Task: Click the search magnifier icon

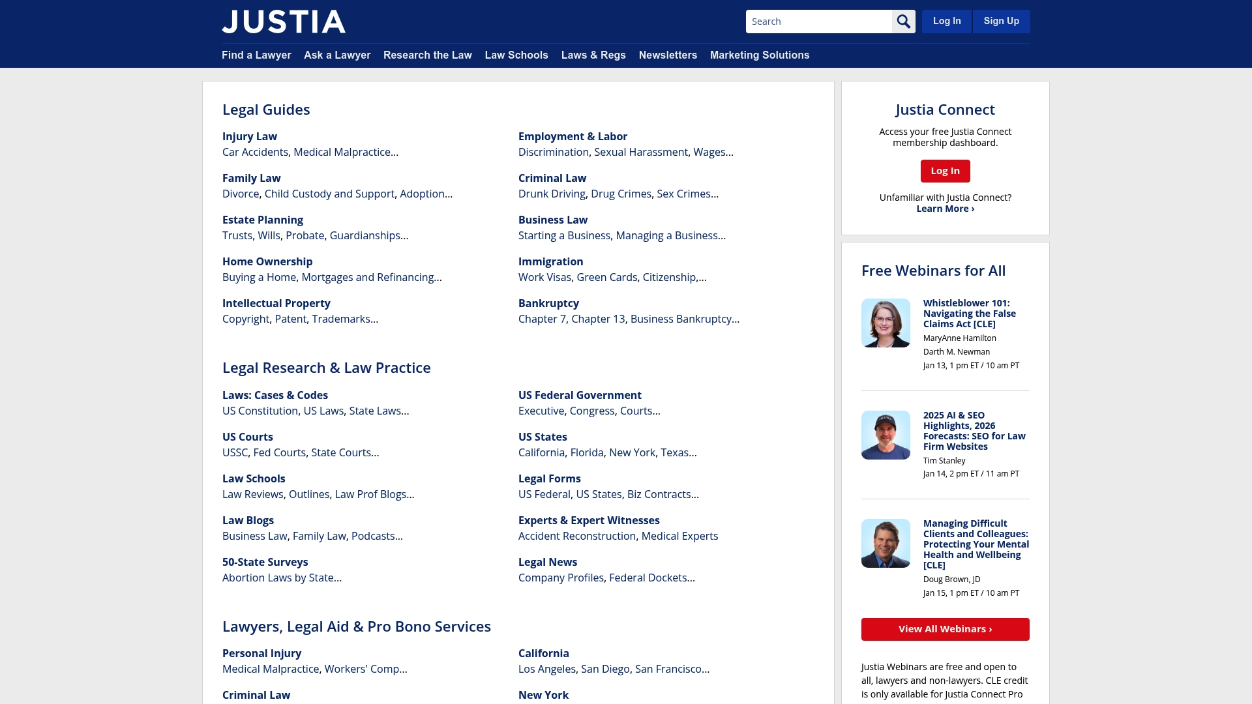Action: pyautogui.click(x=904, y=21)
